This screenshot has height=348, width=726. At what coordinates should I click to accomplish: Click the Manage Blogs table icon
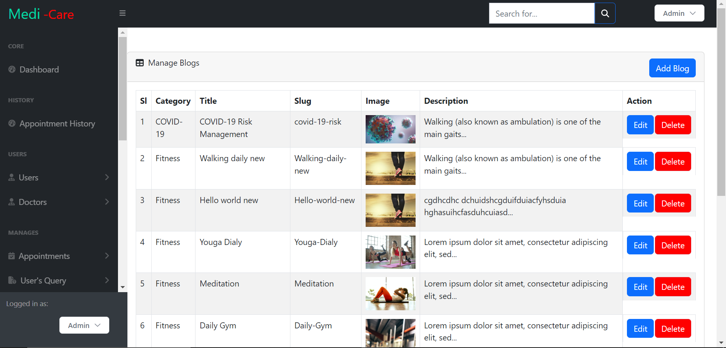point(140,63)
